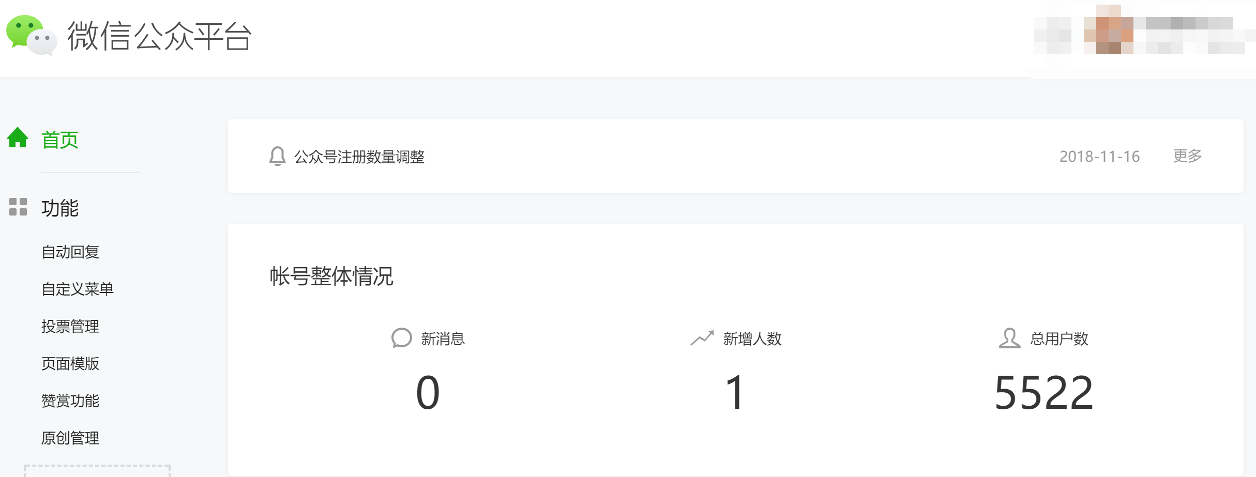Open 赞赏功能 in the sidebar
Viewport: 1256px width, 477px height.
pyautogui.click(x=70, y=401)
